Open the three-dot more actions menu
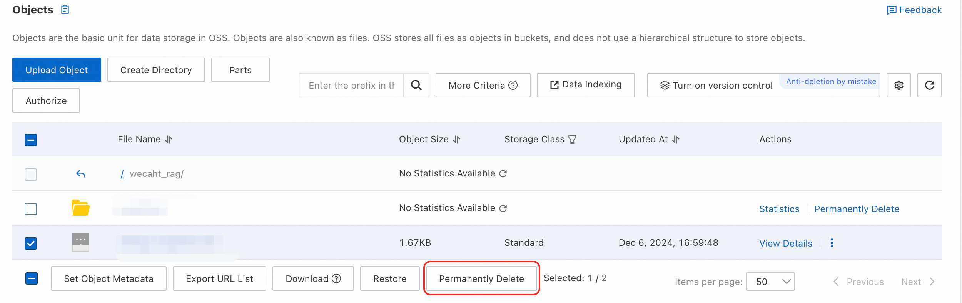Image resolution: width=962 pixels, height=303 pixels. click(x=832, y=243)
